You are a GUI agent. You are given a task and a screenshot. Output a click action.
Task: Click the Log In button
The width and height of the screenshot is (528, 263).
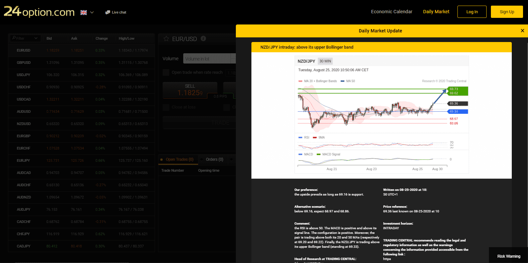pyautogui.click(x=472, y=12)
